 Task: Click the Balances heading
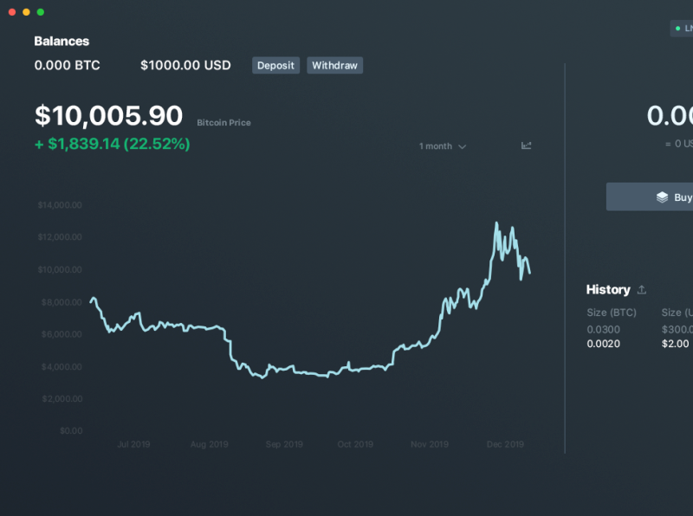point(61,41)
